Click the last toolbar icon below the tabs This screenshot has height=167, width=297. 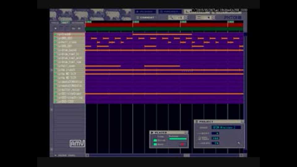[79, 28]
